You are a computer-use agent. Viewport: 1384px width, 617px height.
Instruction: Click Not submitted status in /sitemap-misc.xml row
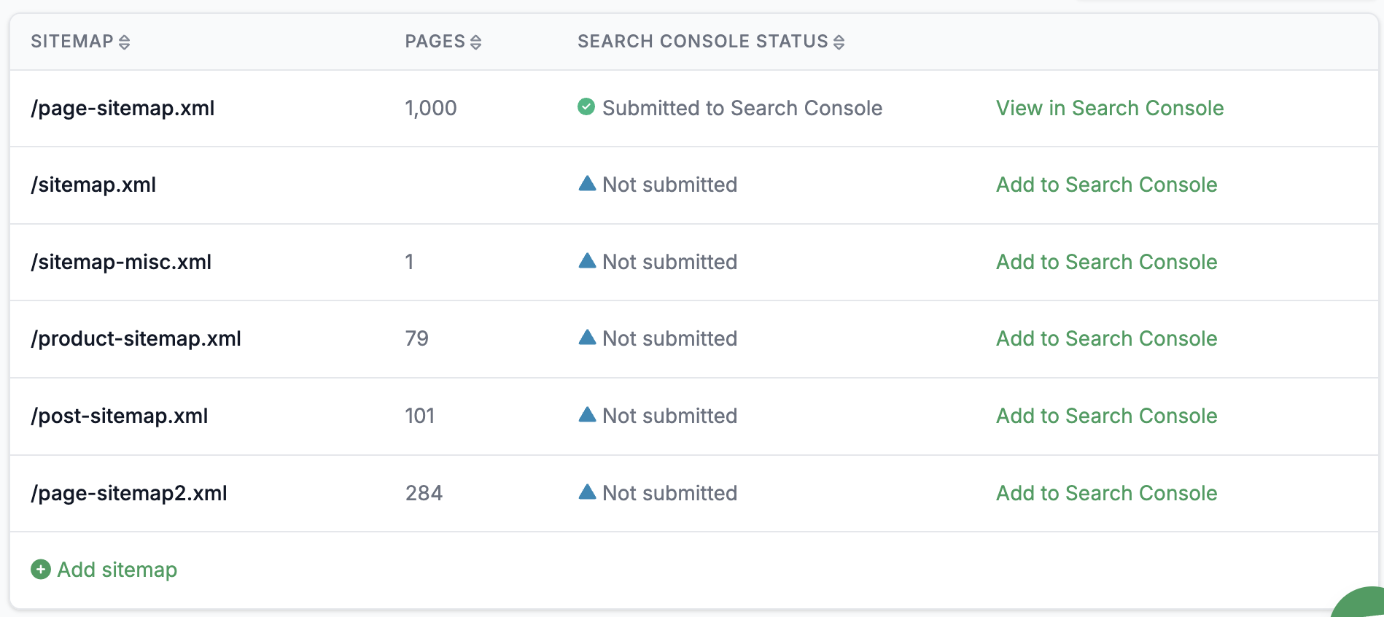tap(669, 262)
